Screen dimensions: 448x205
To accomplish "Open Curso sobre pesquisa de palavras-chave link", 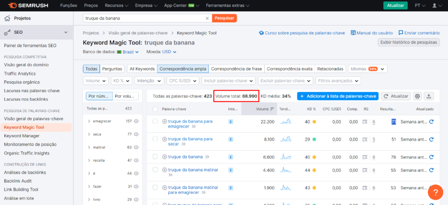I will click(x=302, y=33).
